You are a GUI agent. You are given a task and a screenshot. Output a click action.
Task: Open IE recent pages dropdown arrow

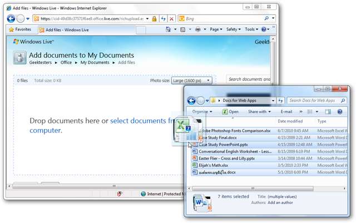[x=28, y=19]
